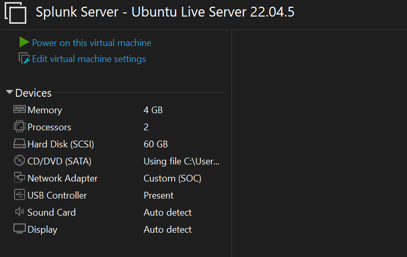
Task: Click the Network Adapter icon
Action: 20,178
